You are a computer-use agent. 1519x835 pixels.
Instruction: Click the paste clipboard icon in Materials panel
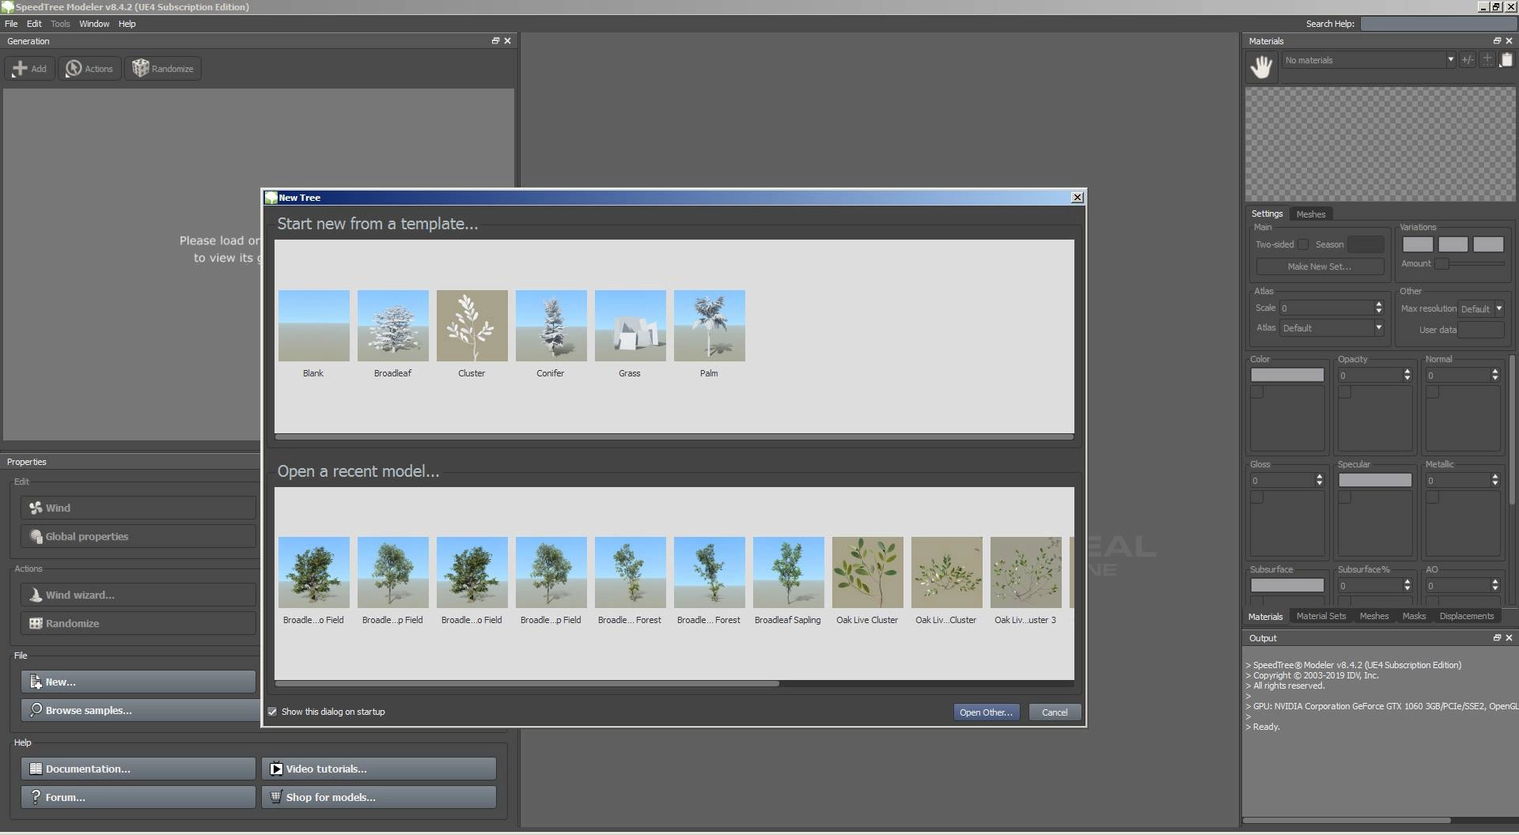coord(1506,60)
